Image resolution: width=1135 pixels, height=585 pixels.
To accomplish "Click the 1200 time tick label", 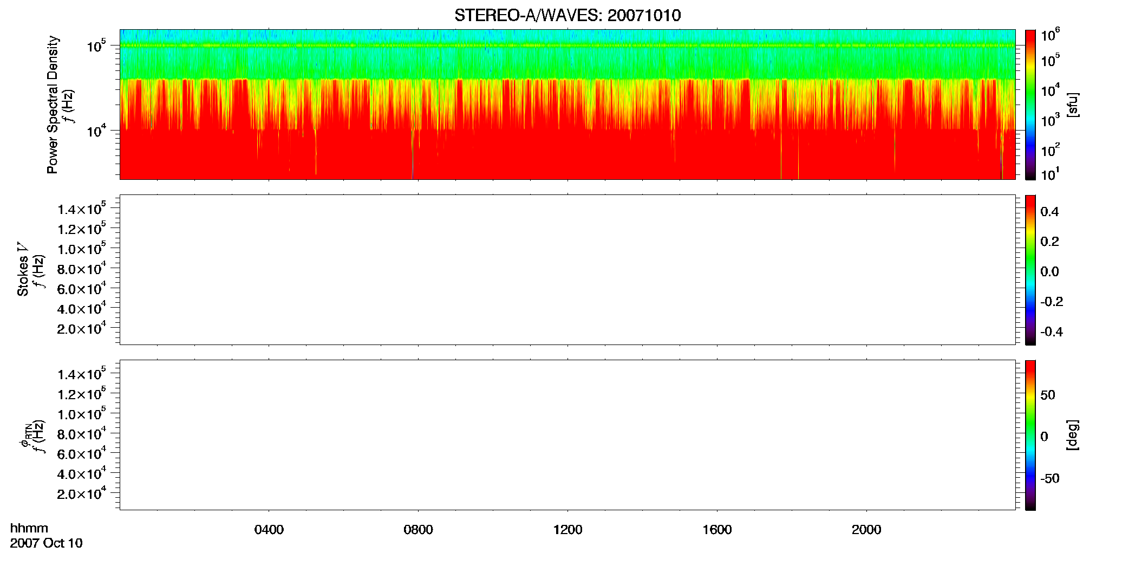I will point(568,530).
